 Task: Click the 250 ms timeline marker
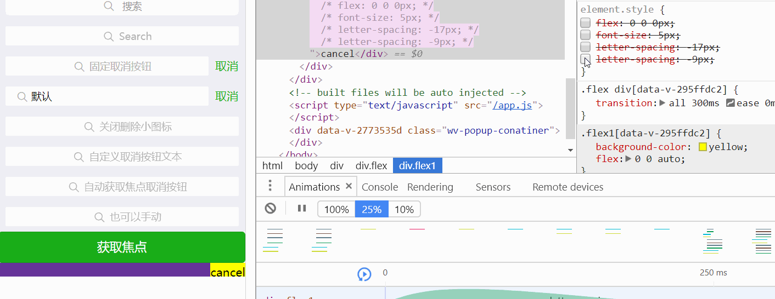tap(714, 272)
